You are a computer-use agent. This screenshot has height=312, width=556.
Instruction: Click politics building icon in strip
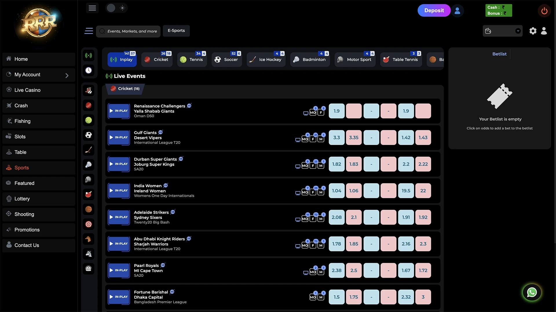click(x=89, y=269)
